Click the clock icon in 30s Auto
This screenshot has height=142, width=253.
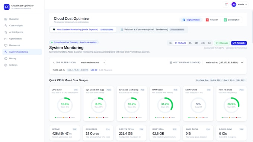[x=217, y=43]
